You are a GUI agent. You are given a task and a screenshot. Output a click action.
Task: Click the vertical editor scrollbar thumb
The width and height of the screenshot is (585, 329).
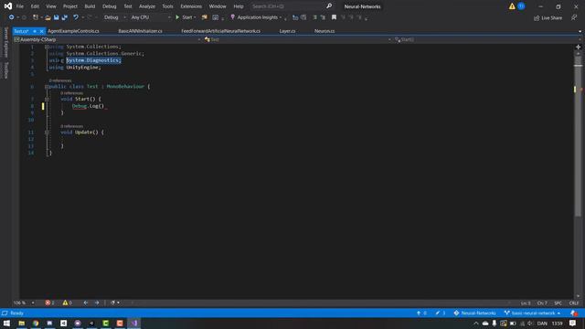(x=579, y=136)
